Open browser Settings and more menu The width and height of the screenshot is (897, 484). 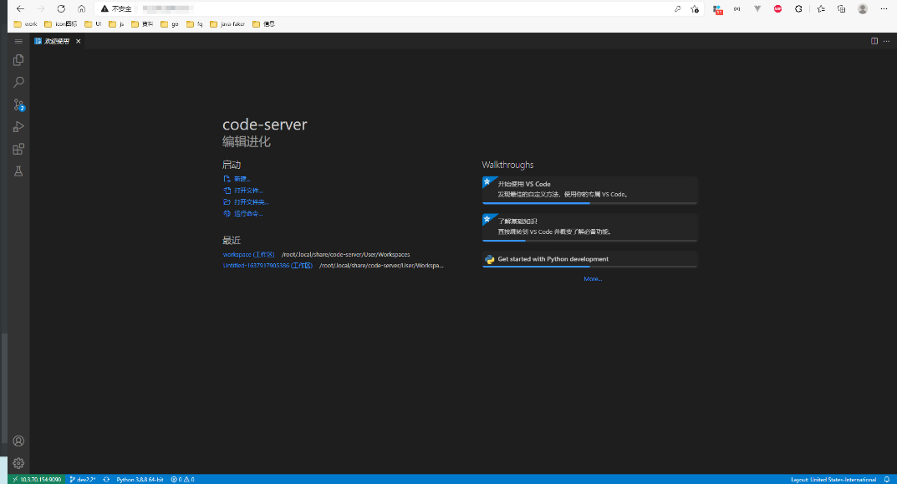click(x=884, y=8)
